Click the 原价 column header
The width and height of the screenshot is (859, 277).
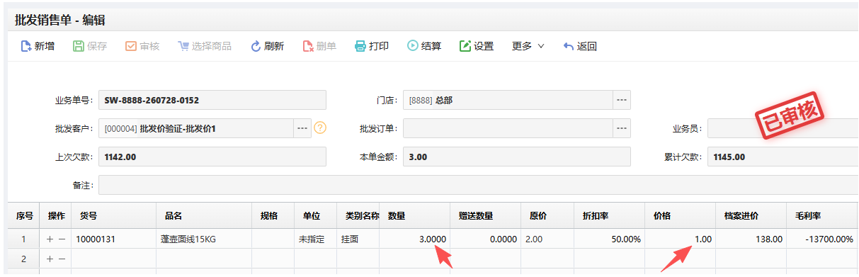(547, 215)
